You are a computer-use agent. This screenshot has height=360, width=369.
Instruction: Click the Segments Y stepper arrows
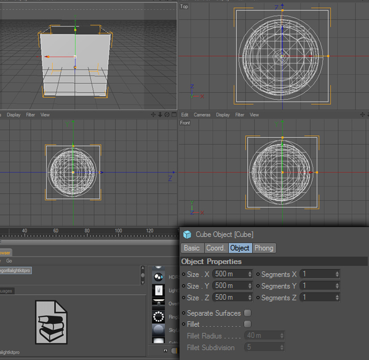(337, 286)
